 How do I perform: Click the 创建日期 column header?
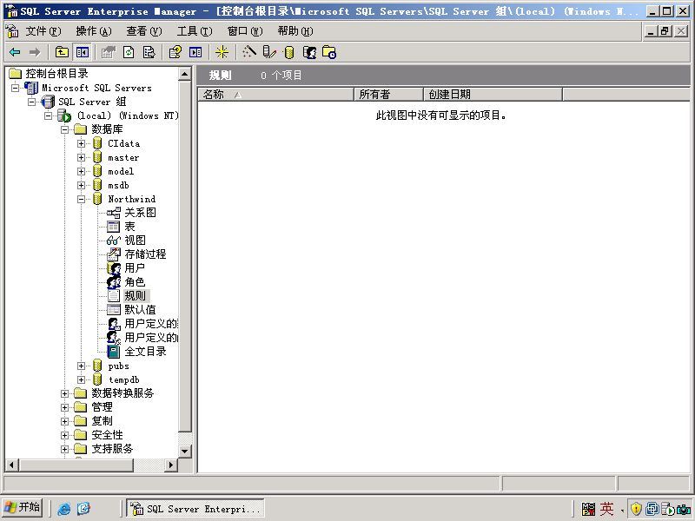(x=493, y=95)
